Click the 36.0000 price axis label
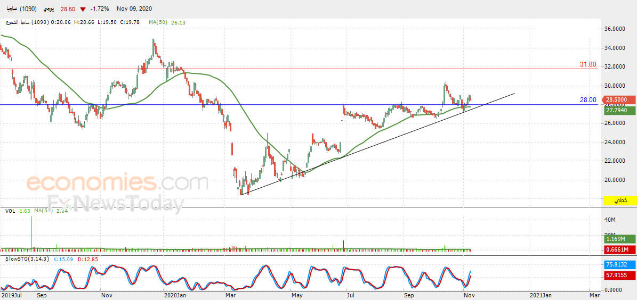The width and height of the screenshot is (637, 300). (x=615, y=29)
